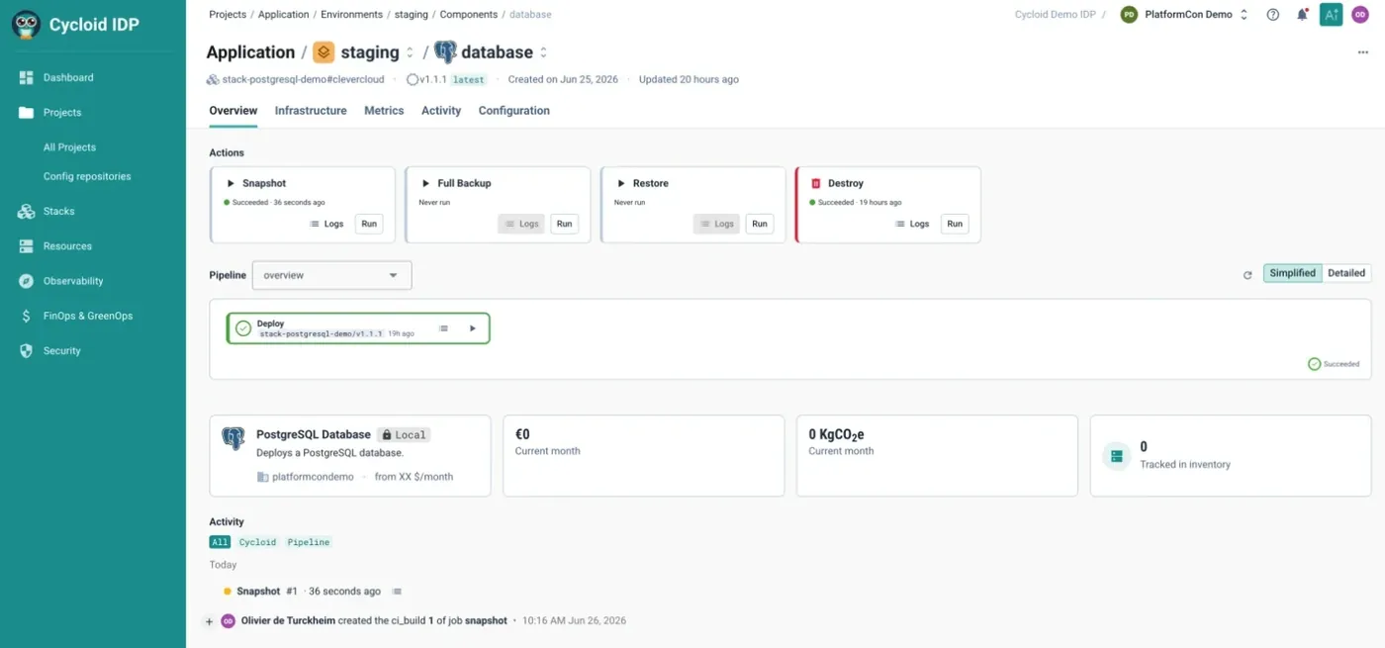Viewport: 1385px width, 648px height.
Task: View Snapshot action logs
Action: click(x=327, y=224)
